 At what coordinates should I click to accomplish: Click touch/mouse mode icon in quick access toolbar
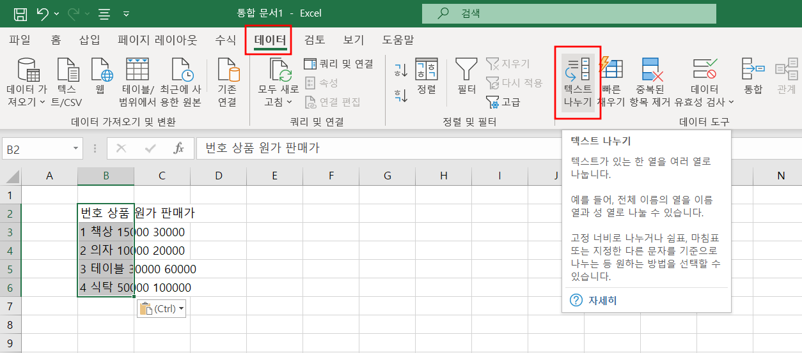105,13
